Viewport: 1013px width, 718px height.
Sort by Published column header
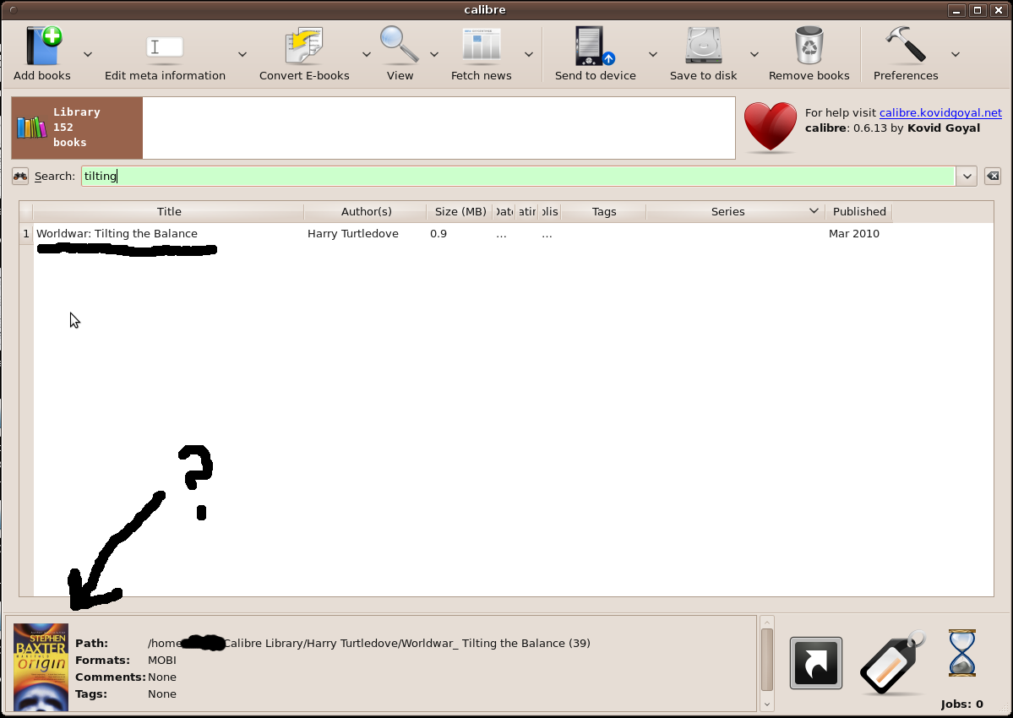(858, 212)
